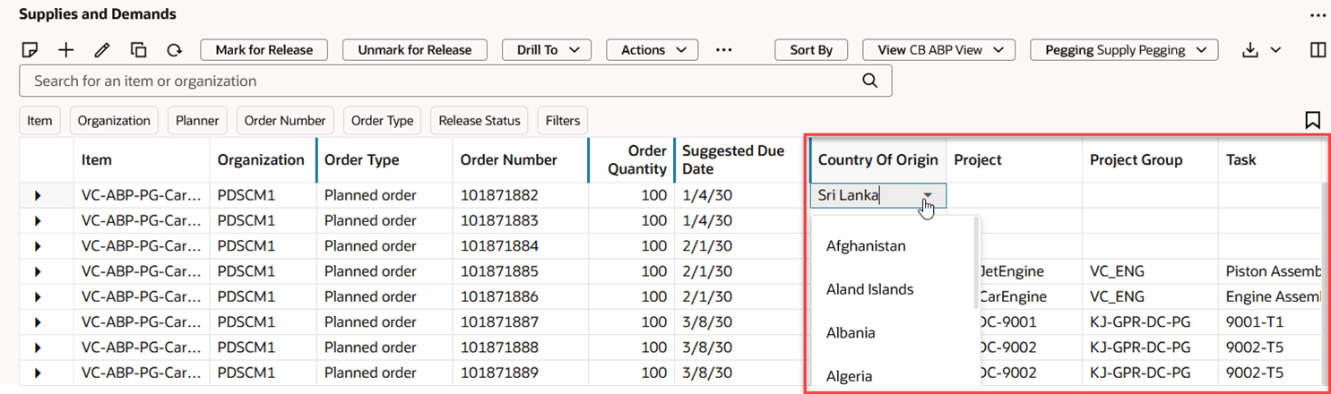Click the plus icon to add row
1331x394 pixels.
pyautogui.click(x=65, y=50)
